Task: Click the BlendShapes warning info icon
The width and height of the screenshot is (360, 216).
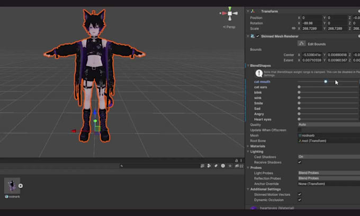Action: point(259,73)
